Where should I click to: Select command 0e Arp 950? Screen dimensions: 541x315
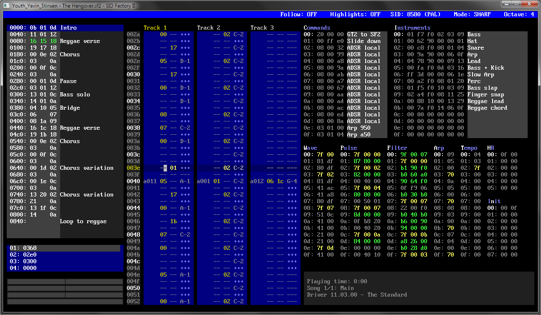pyautogui.click(x=346, y=128)
